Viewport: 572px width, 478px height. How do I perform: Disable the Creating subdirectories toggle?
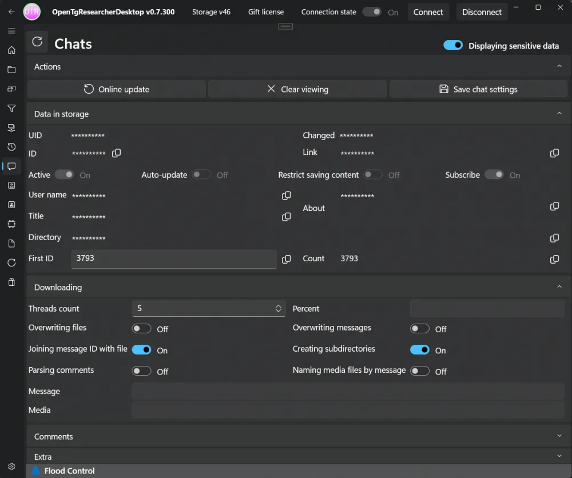pos(420,350)
